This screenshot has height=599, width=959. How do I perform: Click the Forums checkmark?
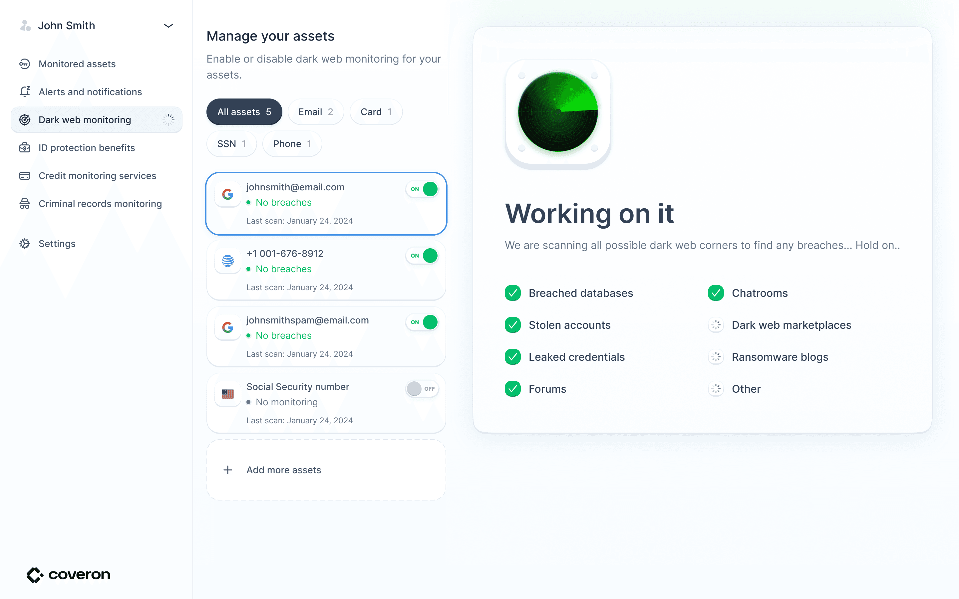pos(513,389)
